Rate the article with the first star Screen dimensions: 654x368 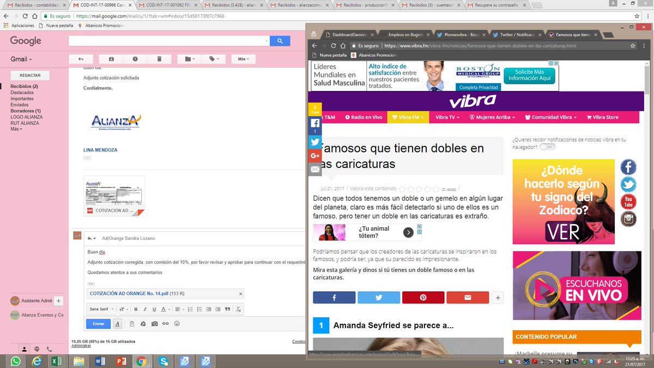click(402, 189)
